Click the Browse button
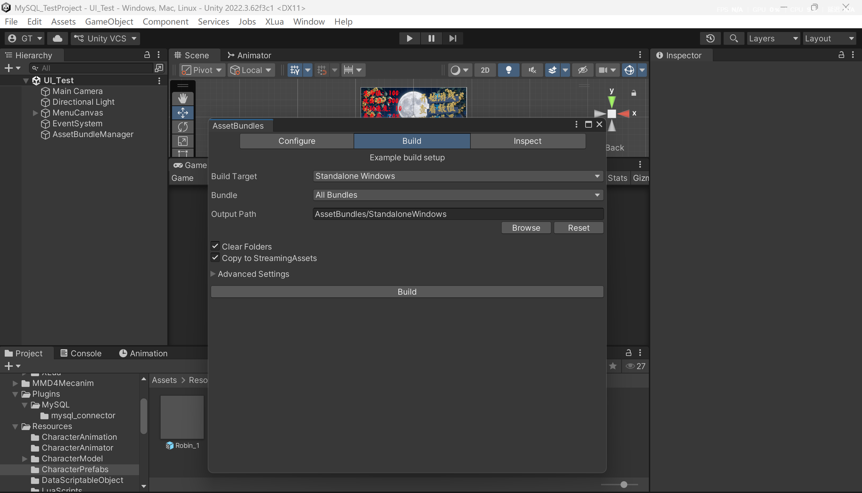Image resolution: width=862 pixels, height=493 pixels. click(526, 228)
